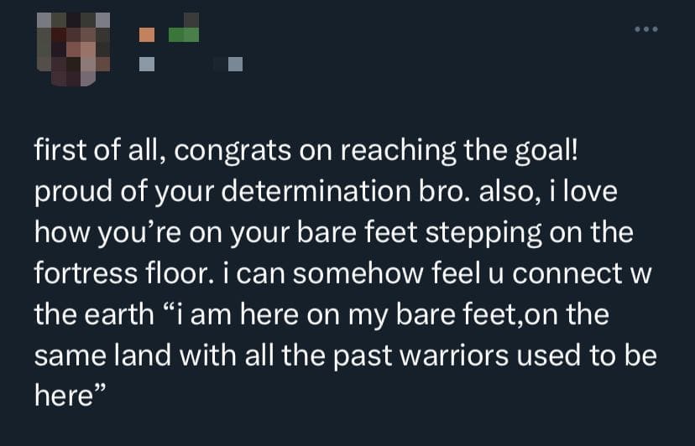This screenshot has height=446, width=695.
Task: Click the word "congrats" in the post
Action: [x=233, y=151]
